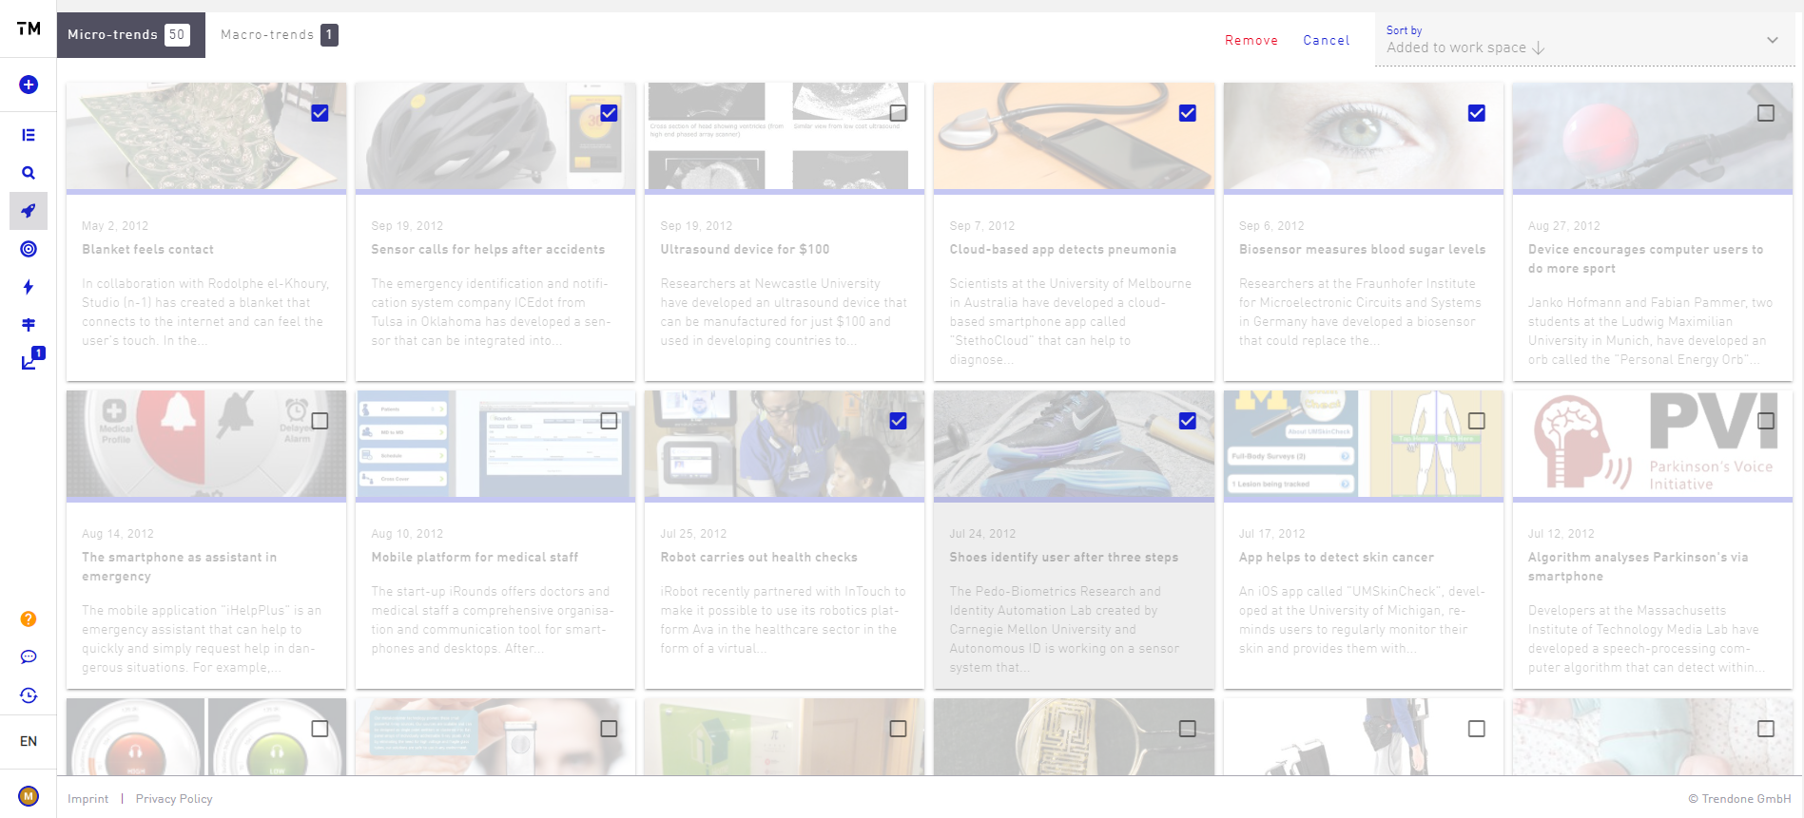
Task: Open the Nike shoe thumbnail
Action: point(1074,444)
